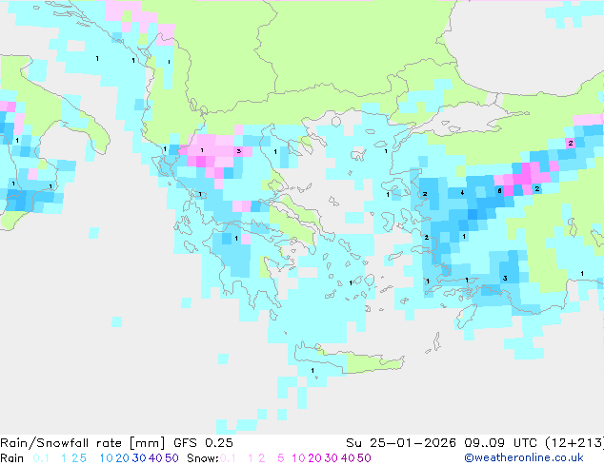Click the date 'Su 25-01-2026' text

[x=401, y=443]
